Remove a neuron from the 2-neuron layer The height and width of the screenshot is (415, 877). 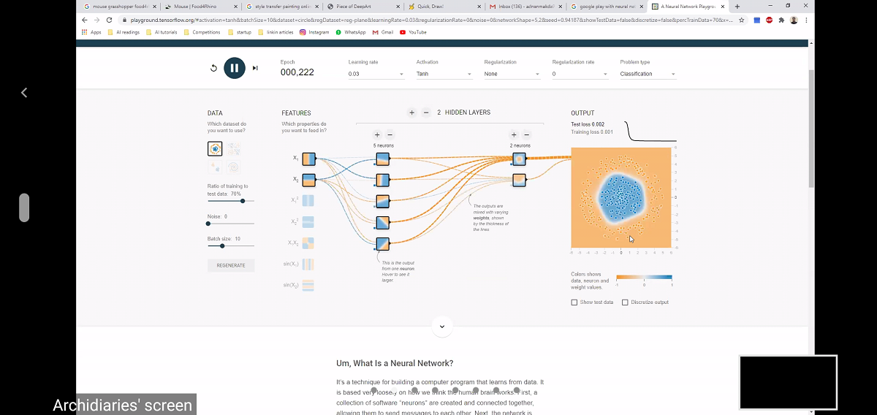[527, 134]
